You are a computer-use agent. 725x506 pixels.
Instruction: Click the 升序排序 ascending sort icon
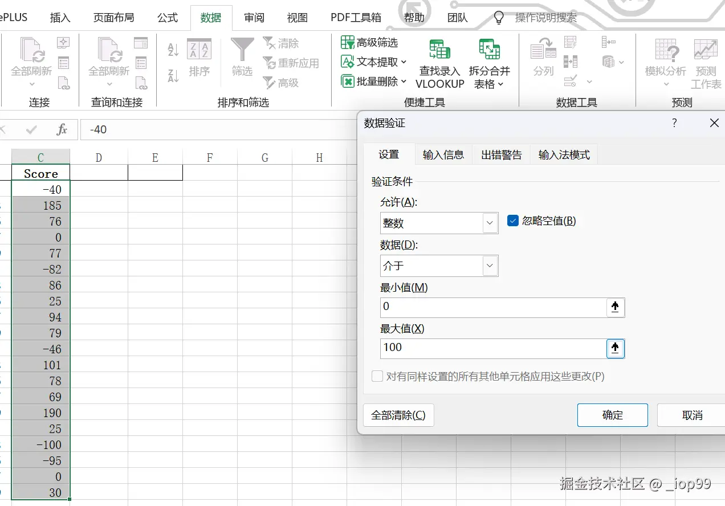tap(173, 49)
